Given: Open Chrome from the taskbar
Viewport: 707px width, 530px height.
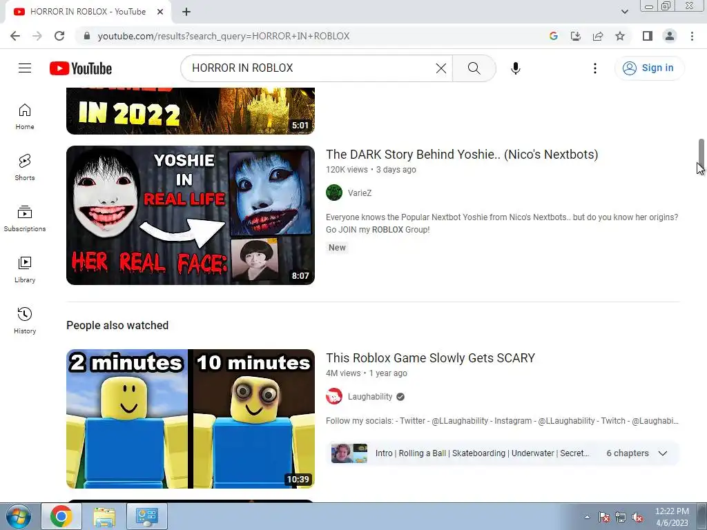Looking at the screenshot, I should click(61, 516).
